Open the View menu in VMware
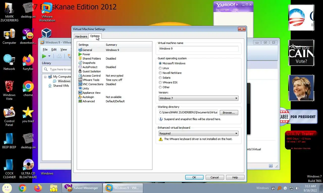Viewport: 323px width, 193px height. (x=64, y=50)
